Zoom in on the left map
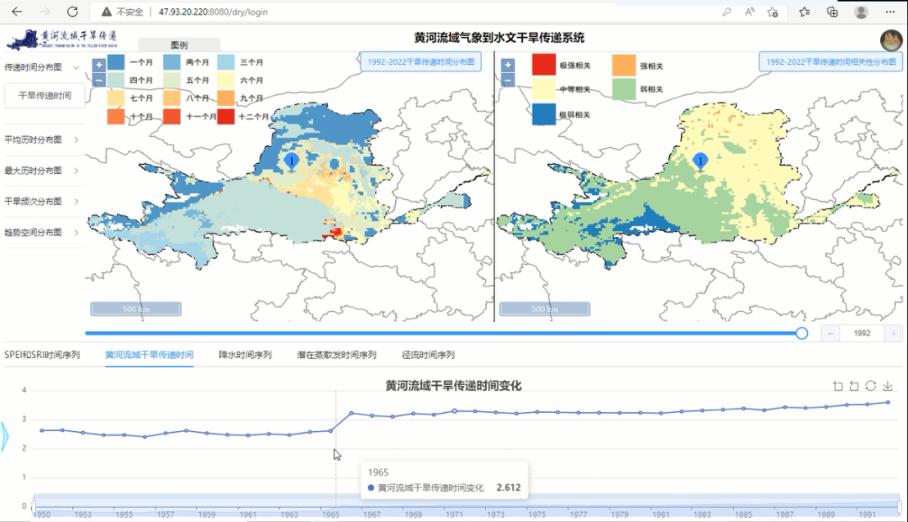 tap(99, 65)
